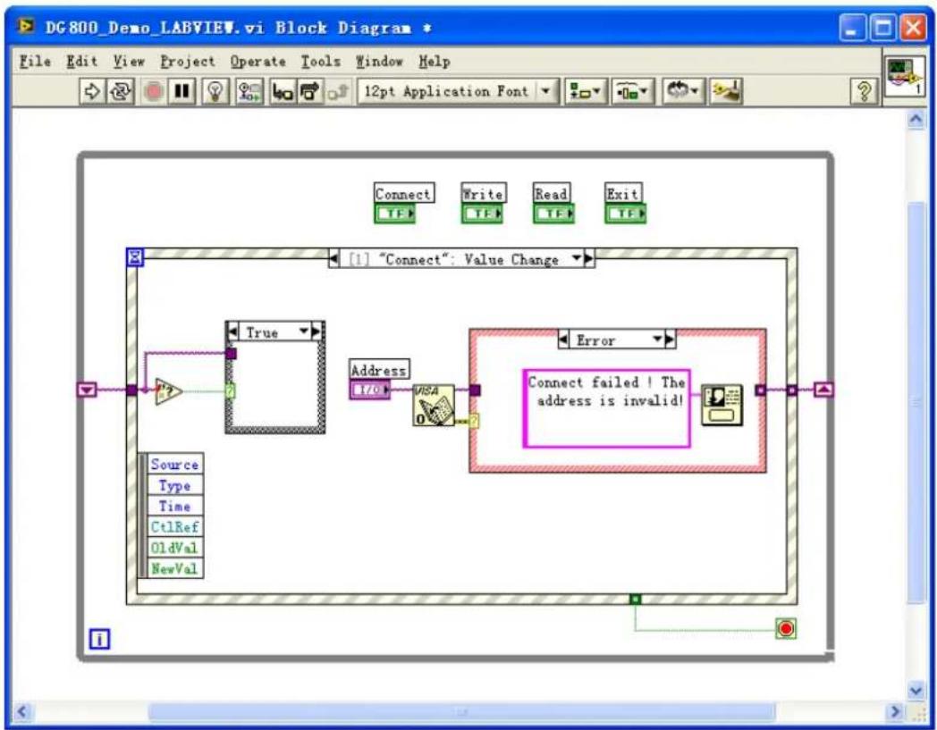Click the Step Into button
This screenshot has height=730, width=937.
[282, 91]
